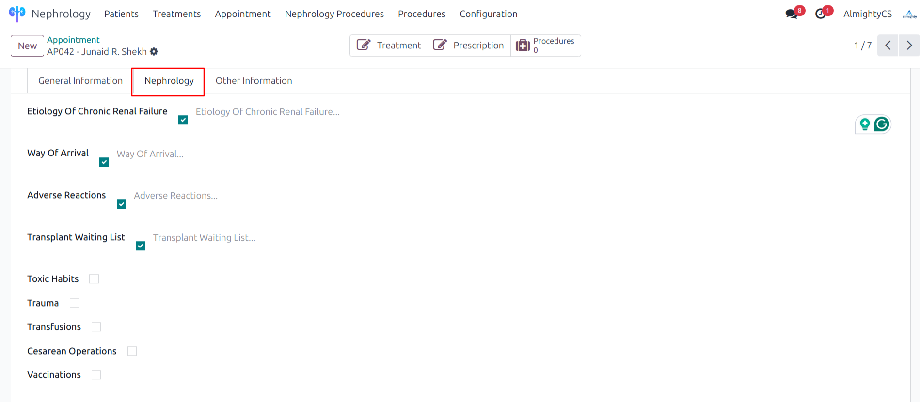Screen dimensions: 920x402
Task: Enable the Toxic Habits checkbox
Action: pyautogui.click(x=94, y=279)
